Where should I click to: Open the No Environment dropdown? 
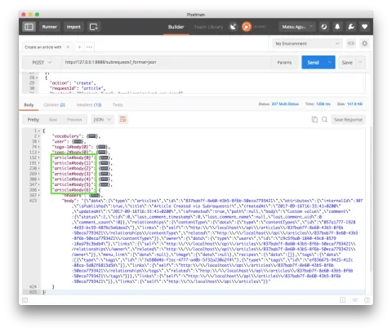click(307, 43)
